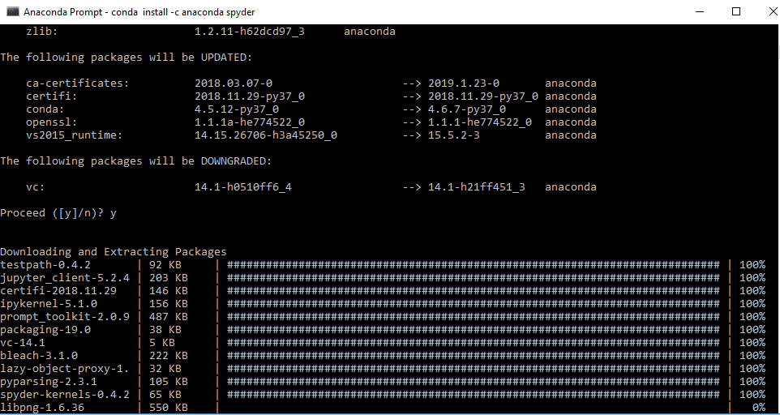This screenshot has height=415, width=780.
Task: Click the 0% indicator for libpng
Action: (759, 408)
